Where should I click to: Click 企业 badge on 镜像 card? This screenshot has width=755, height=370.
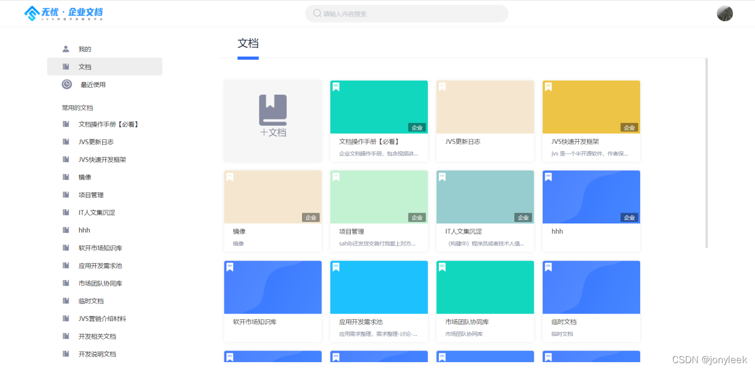[311, 217]
